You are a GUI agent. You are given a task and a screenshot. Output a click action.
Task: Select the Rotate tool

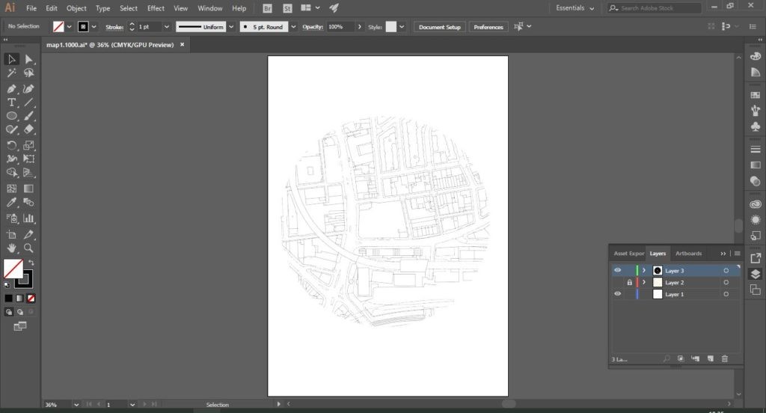click(x=11, y=145)
